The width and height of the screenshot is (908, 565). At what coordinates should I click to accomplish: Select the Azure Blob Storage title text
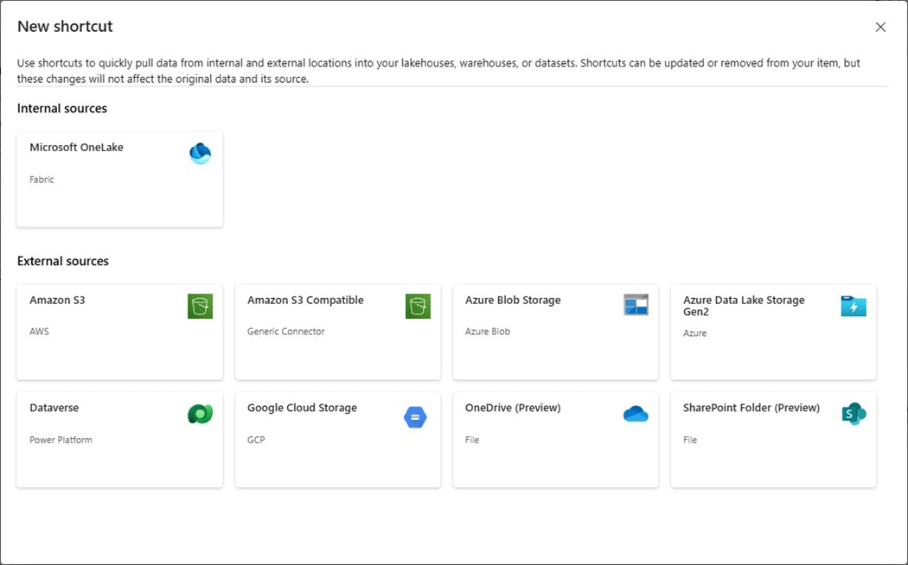pyautogui.click(x=513, y=301)
